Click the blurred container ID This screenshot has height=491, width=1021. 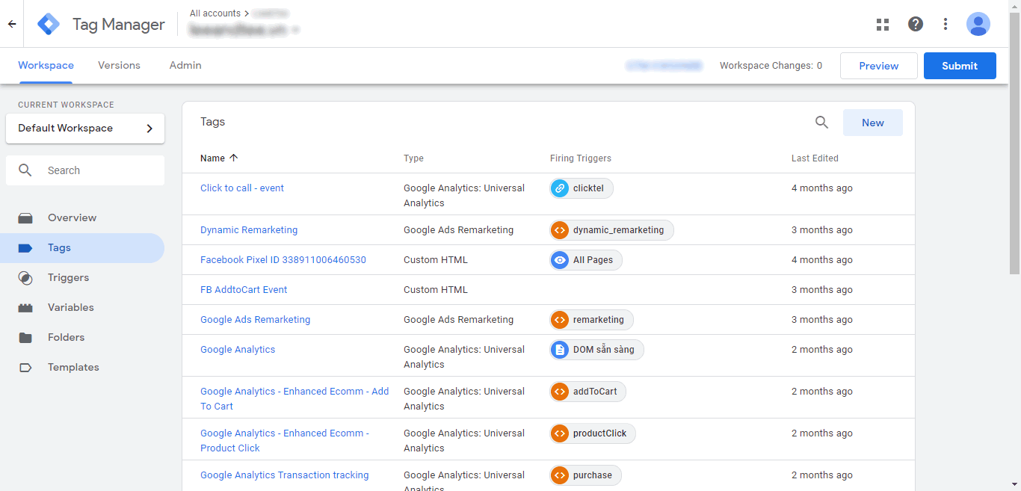(x=664, y=66)
